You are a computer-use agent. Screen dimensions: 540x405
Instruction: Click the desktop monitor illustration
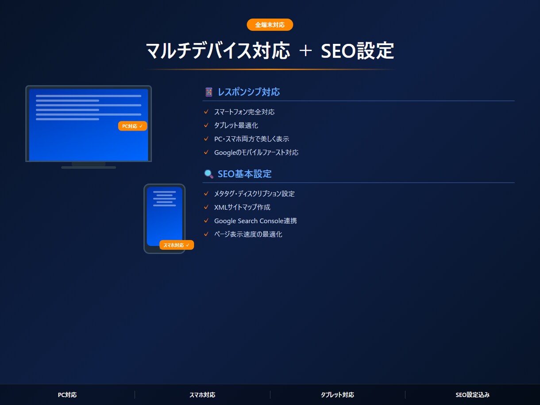(89, 127)
